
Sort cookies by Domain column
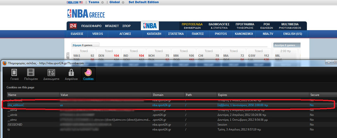168,95
